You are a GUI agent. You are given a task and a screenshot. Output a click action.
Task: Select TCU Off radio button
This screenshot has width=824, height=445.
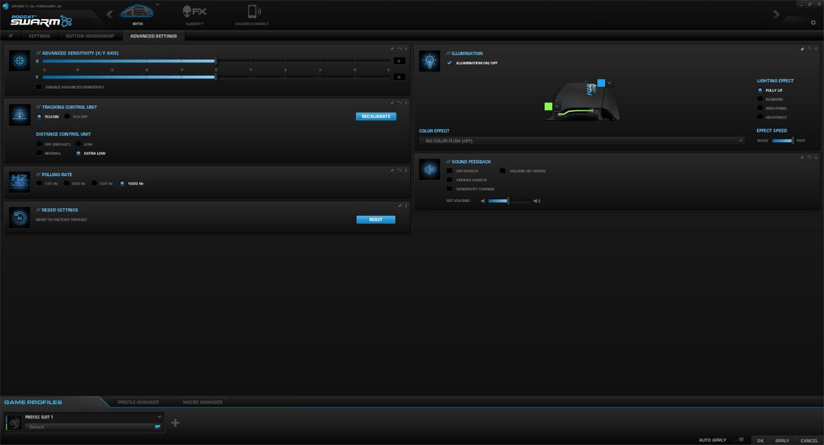coord(67,116)
